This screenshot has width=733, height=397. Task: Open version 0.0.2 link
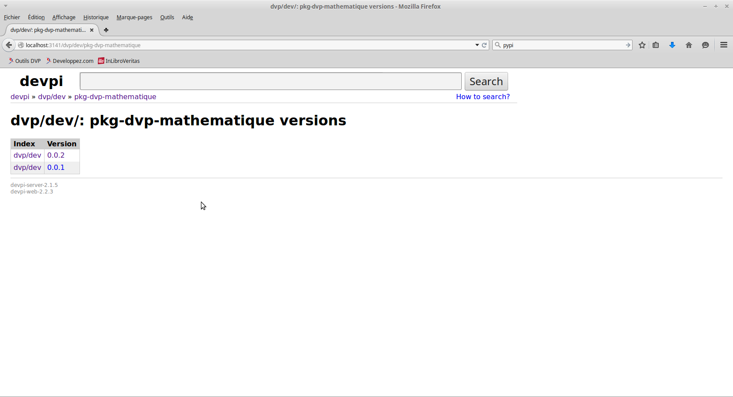56,155
